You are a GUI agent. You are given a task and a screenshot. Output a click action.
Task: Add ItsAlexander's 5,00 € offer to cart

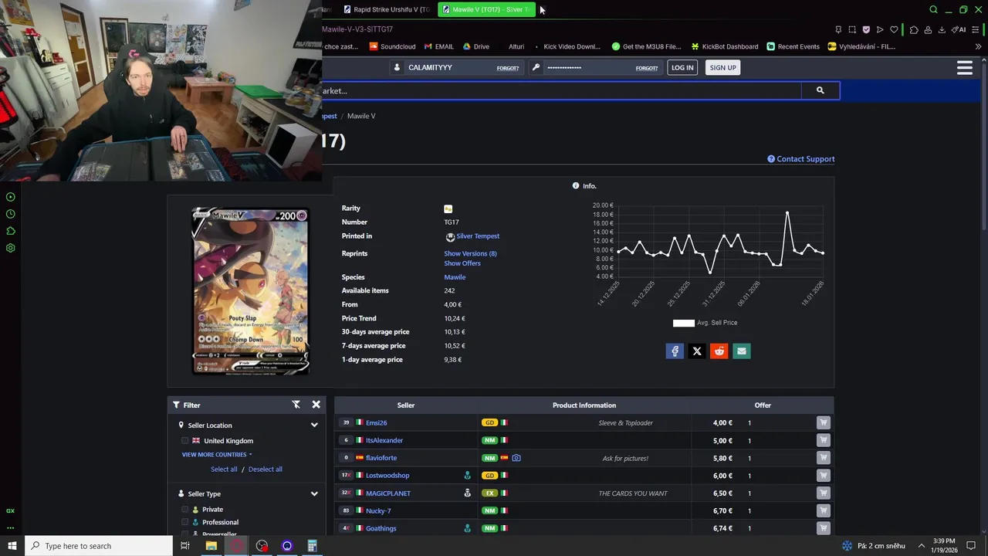824,440
